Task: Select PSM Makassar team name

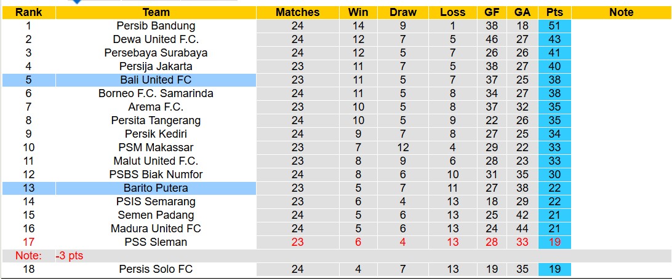Action: click(156, 147)
